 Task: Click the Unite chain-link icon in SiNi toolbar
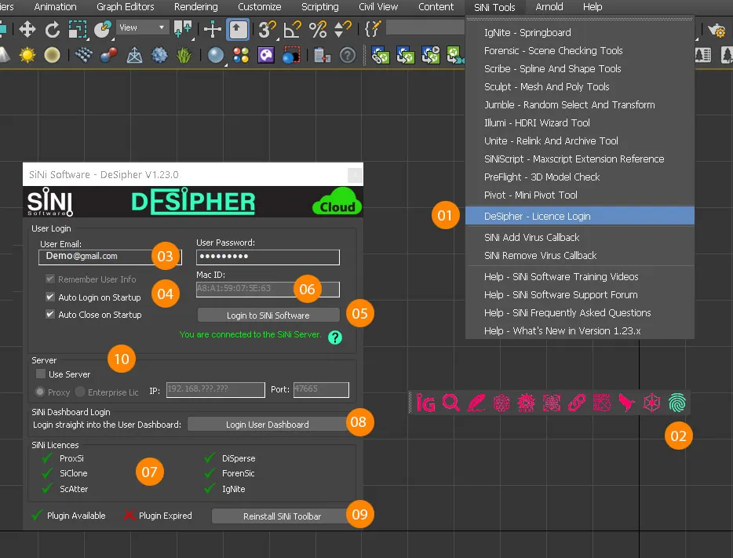click(x=577, y=403)
